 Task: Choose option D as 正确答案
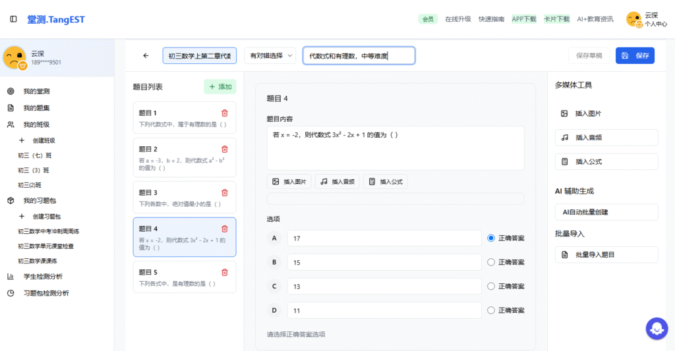coord(490,311)
